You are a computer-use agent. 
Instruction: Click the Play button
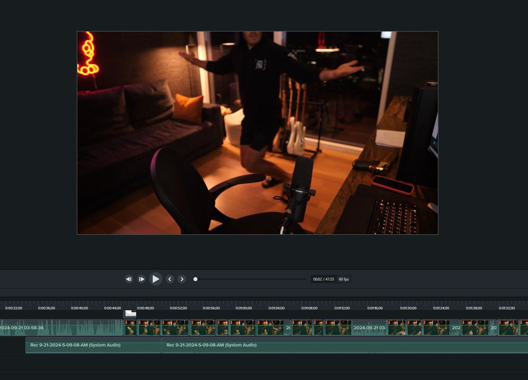(156, 279)
